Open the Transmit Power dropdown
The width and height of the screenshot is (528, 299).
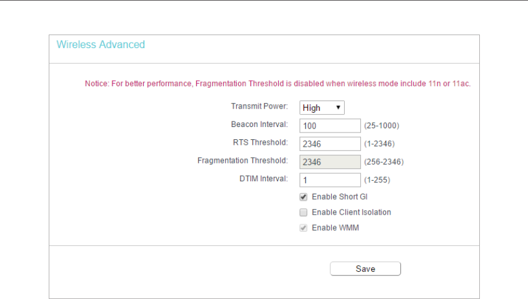pyautogui.click(x=322, y=108)
